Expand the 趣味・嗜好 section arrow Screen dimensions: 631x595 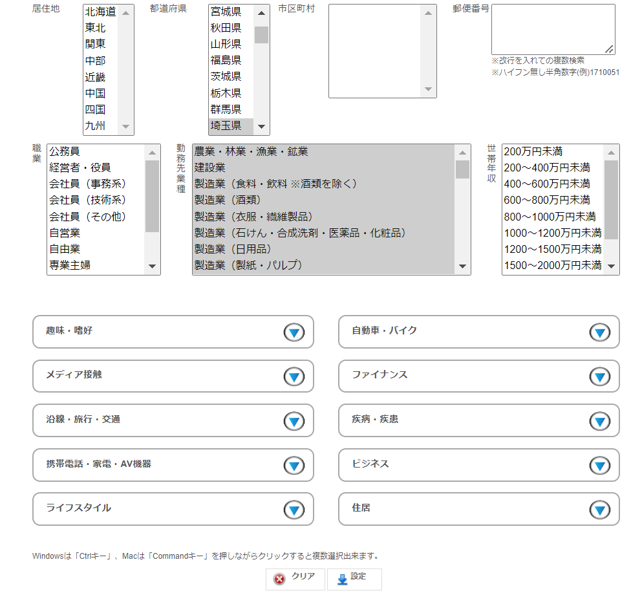click(x=294, y=332)
